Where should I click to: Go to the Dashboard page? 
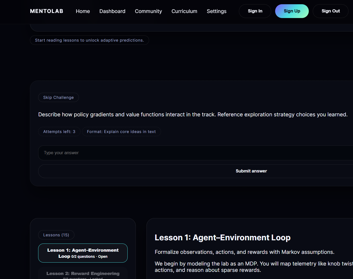coord(112,11)
